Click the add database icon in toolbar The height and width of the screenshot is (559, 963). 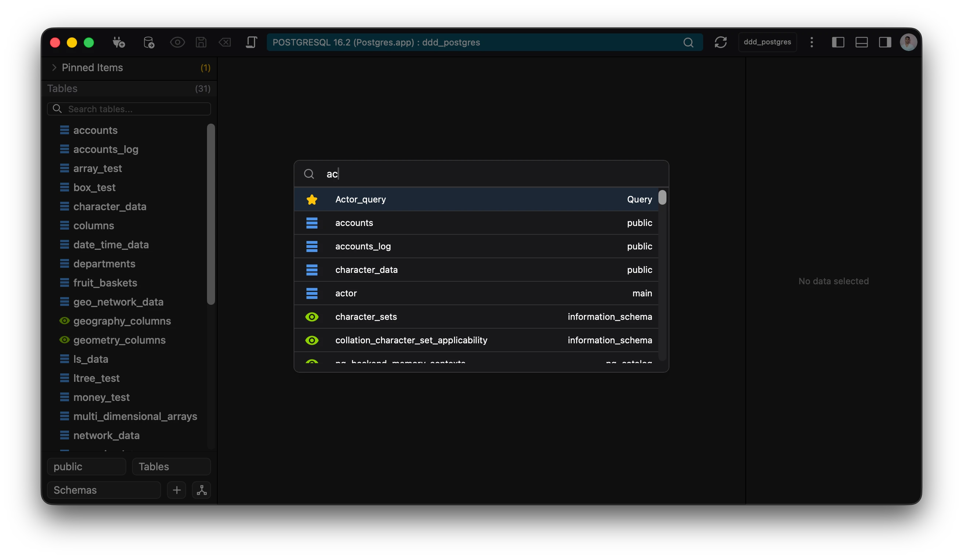pos(149,43)
